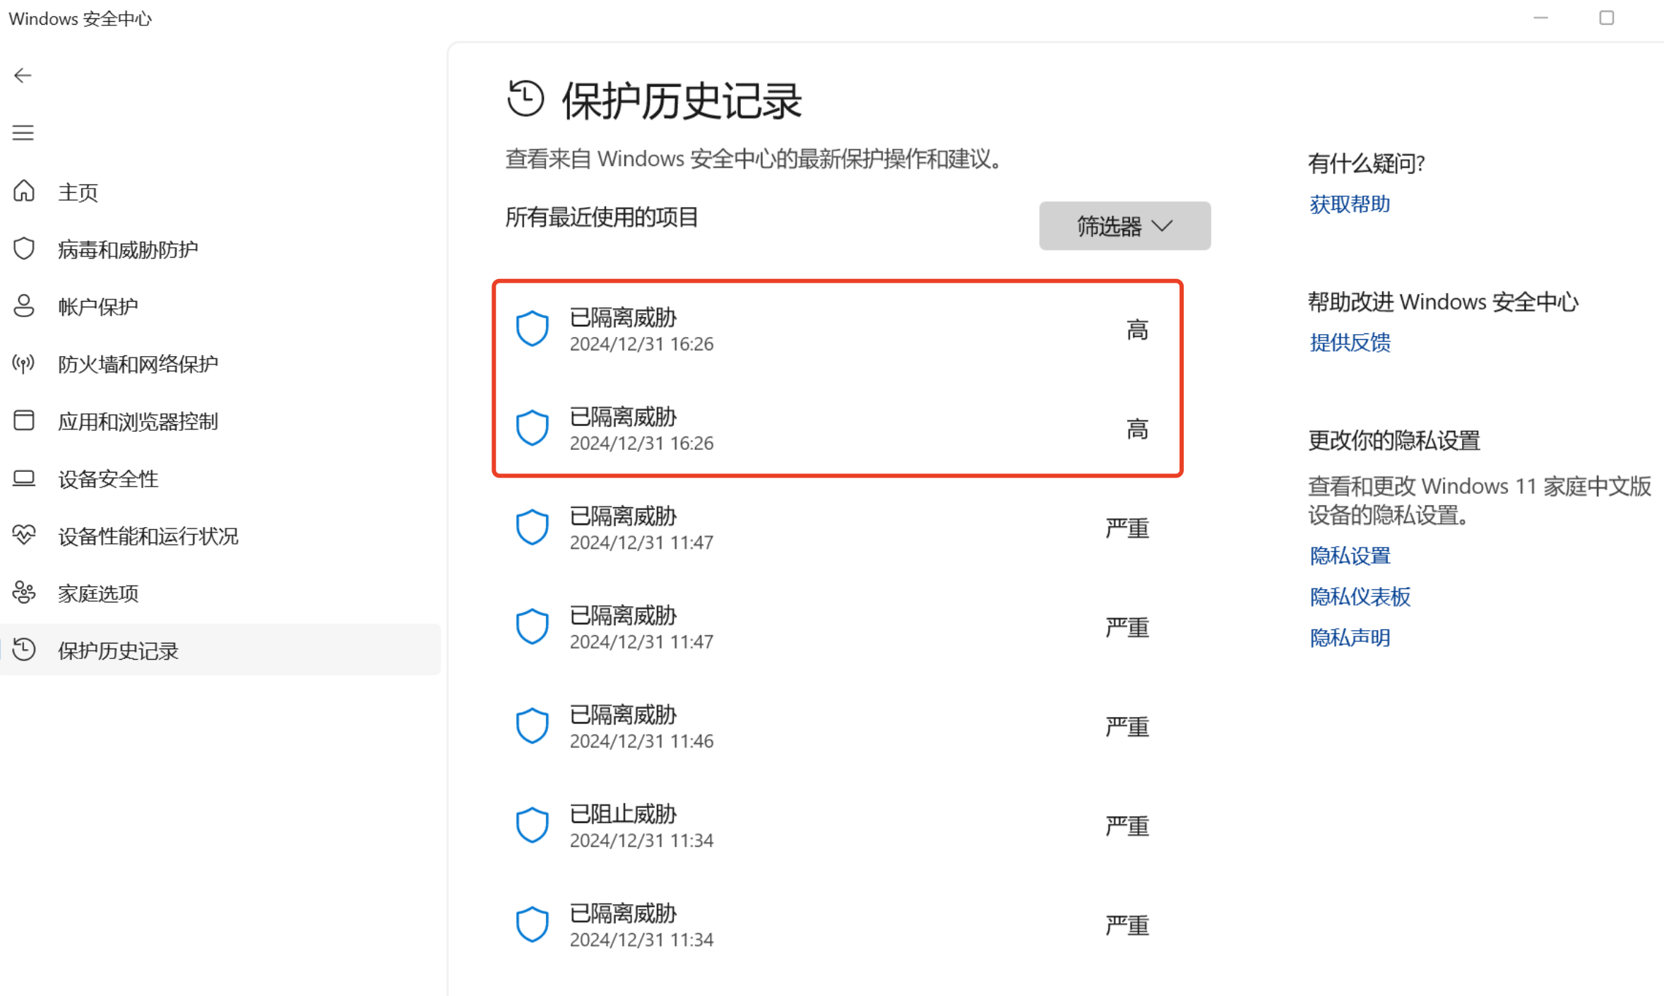1664x996 pixels.
Task: Expand the first 已隔离威胁 16:26 entry
Action: pos(838,330)
